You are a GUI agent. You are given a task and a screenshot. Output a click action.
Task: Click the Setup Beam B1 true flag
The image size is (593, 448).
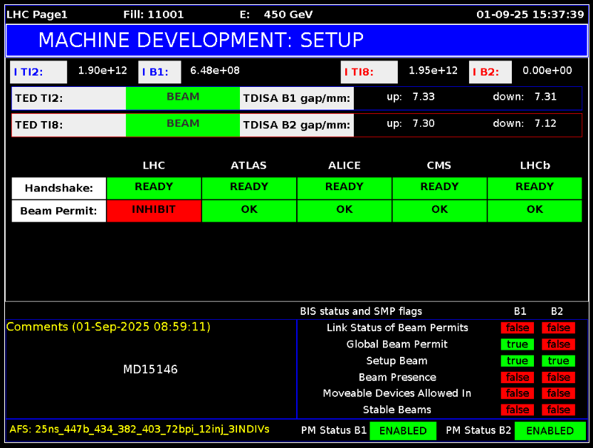click(x=518, y=361)
